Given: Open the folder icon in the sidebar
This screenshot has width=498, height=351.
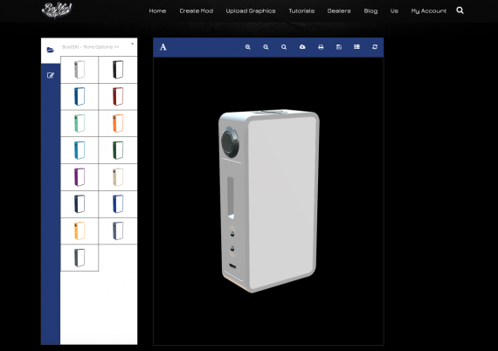Looking at the screenshot, I should [x=50, y=50].
